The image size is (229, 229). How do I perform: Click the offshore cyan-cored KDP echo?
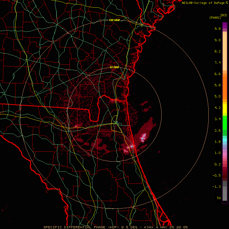[143, 137]
